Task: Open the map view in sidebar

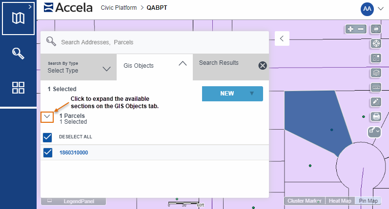Action: click(x=18, y=18)
